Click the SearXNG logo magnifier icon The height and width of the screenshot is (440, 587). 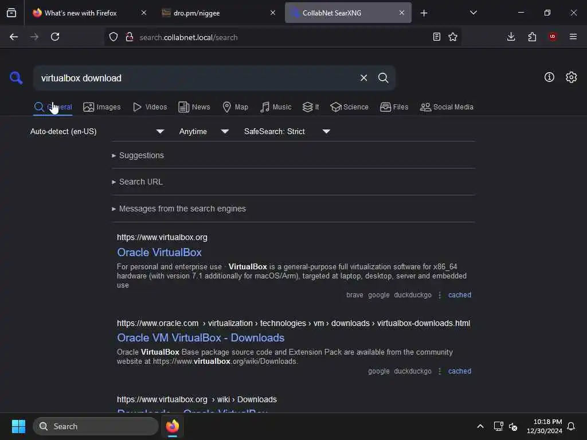click(16, 78)
